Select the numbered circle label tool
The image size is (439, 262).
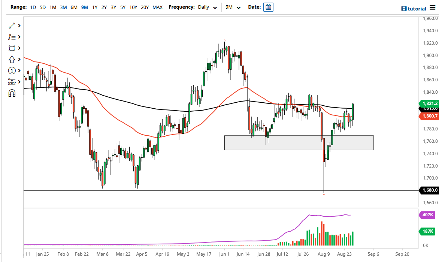(12, 70)
